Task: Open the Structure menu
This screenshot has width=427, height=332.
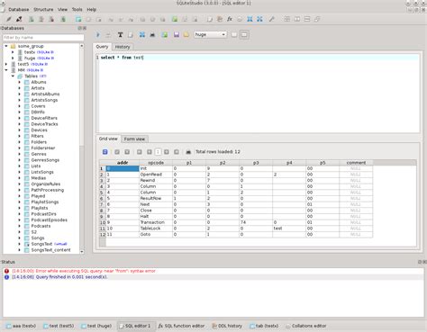Action: 43,10
